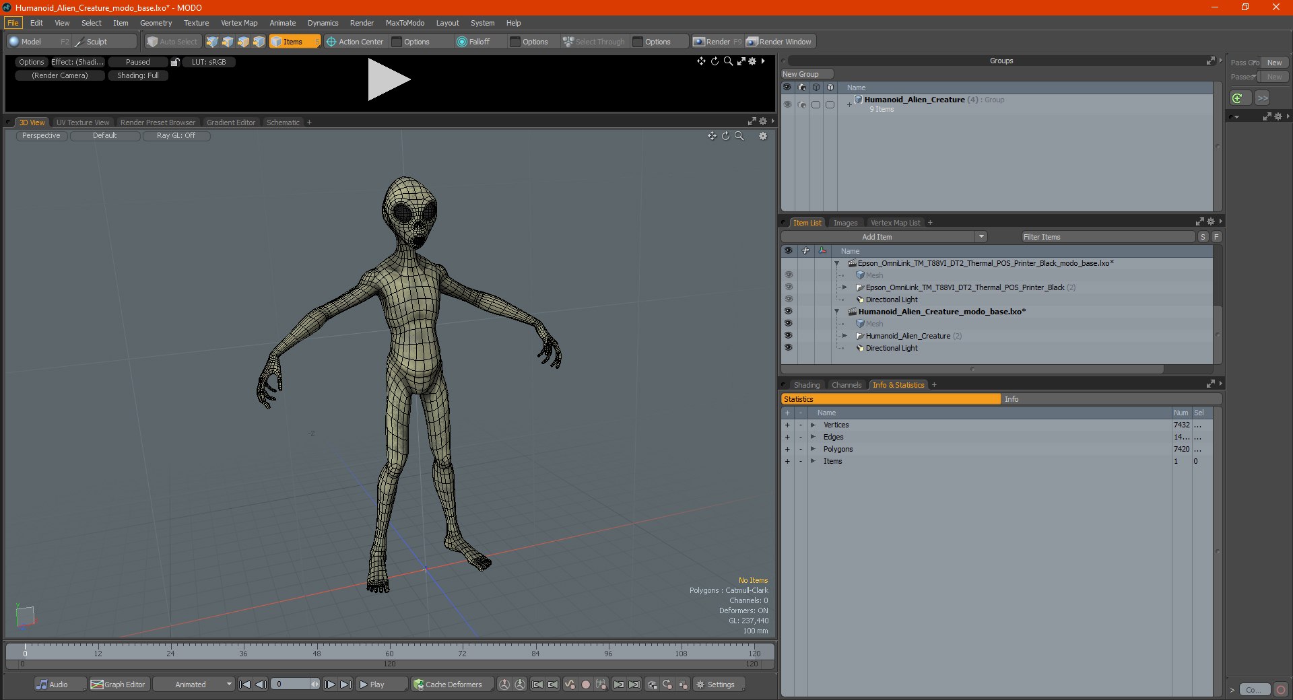Select Vertices selection mode icon
Screen dimensions: 1293x700
click(212, 42)
